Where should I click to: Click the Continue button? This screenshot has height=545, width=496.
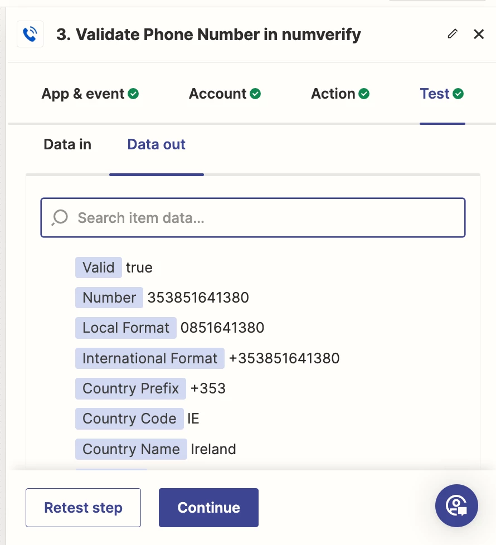click(208, 508)
